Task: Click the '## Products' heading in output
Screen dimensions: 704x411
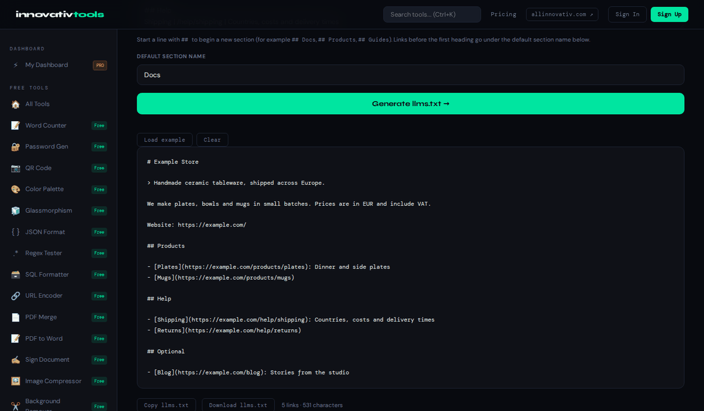Action: 166,246
